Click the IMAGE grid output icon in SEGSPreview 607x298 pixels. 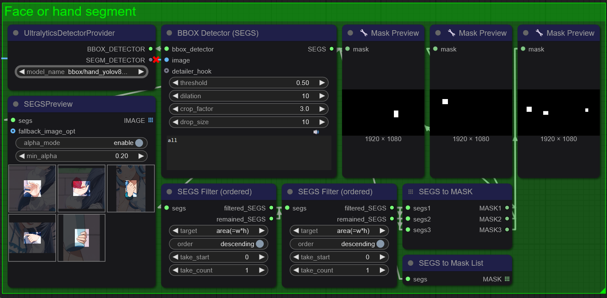(x=151, y=121)
